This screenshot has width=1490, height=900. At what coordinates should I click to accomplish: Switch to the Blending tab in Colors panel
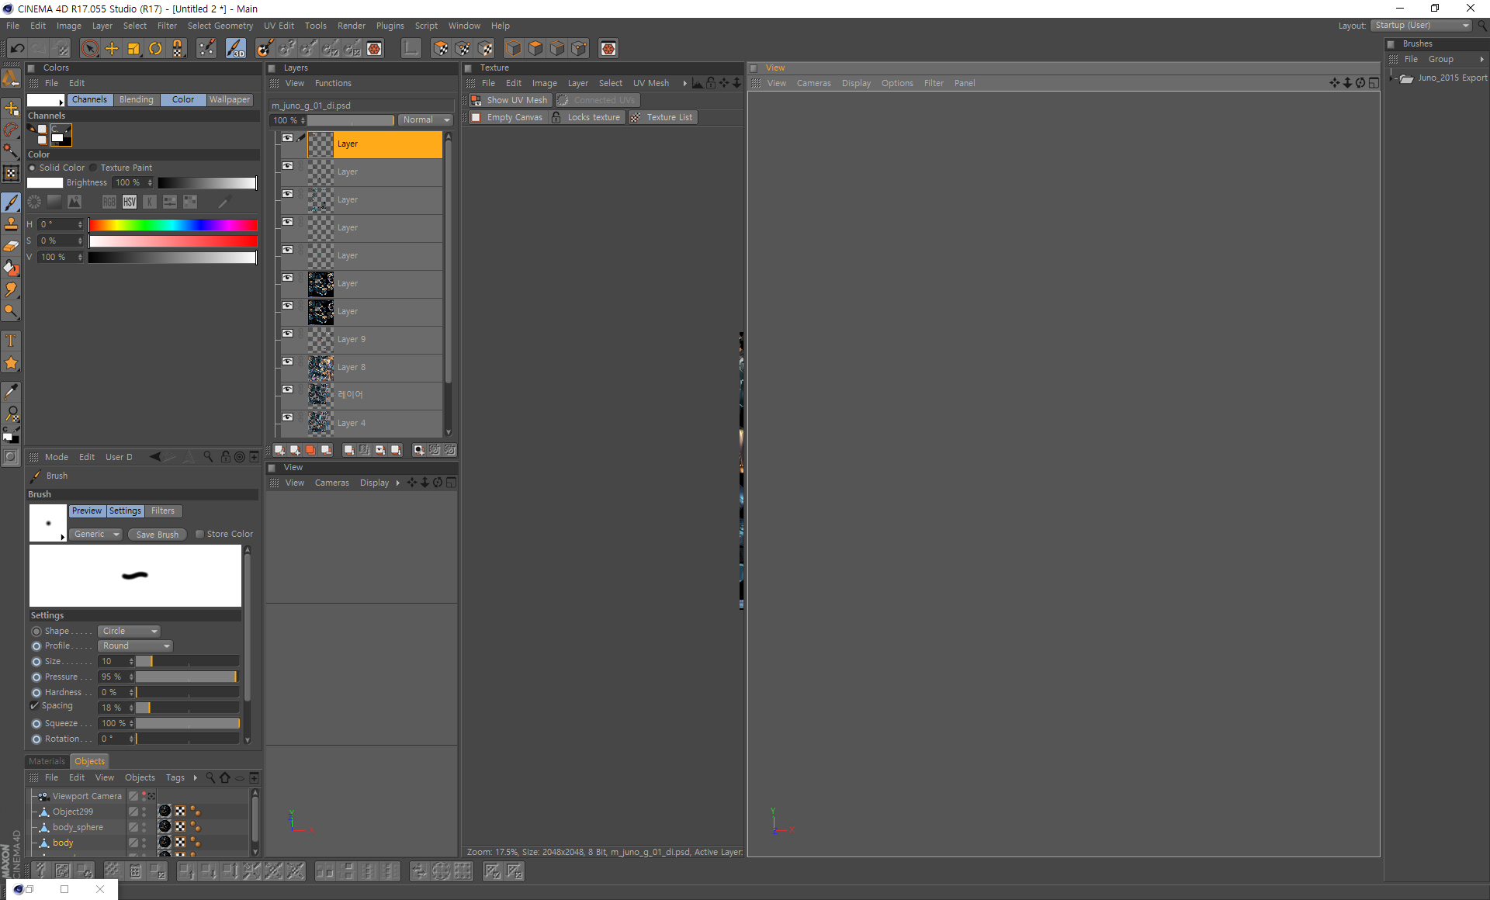click(137, 99)
